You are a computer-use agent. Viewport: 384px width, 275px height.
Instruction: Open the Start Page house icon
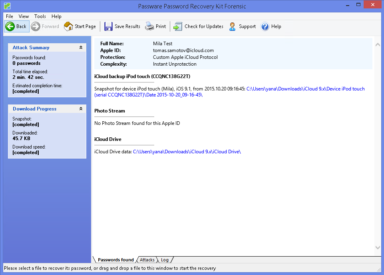pyautogui.click(x=68, y=26)
